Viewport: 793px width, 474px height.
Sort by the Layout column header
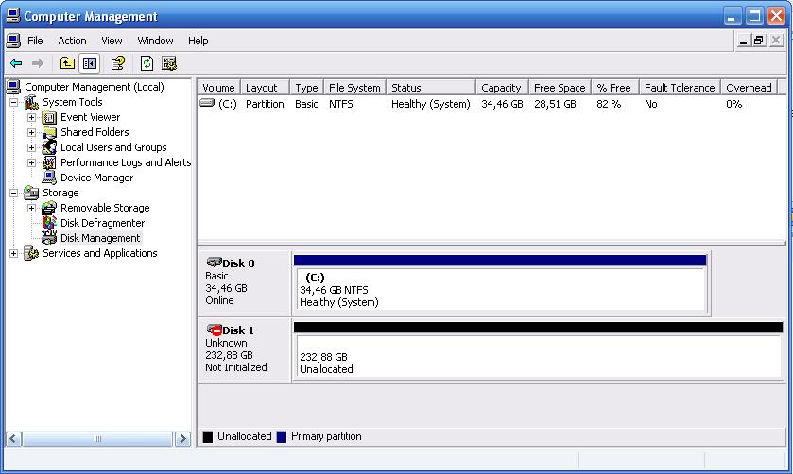(x=265, y=88)
